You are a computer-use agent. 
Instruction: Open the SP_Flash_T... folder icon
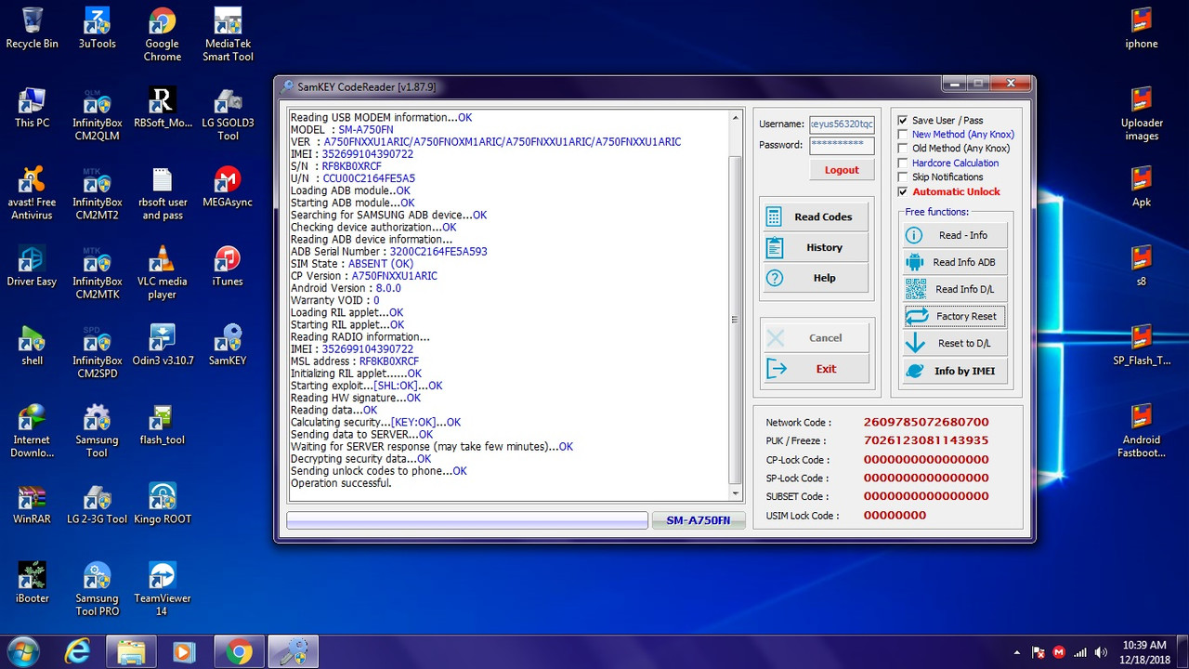tap(1142, 345)
